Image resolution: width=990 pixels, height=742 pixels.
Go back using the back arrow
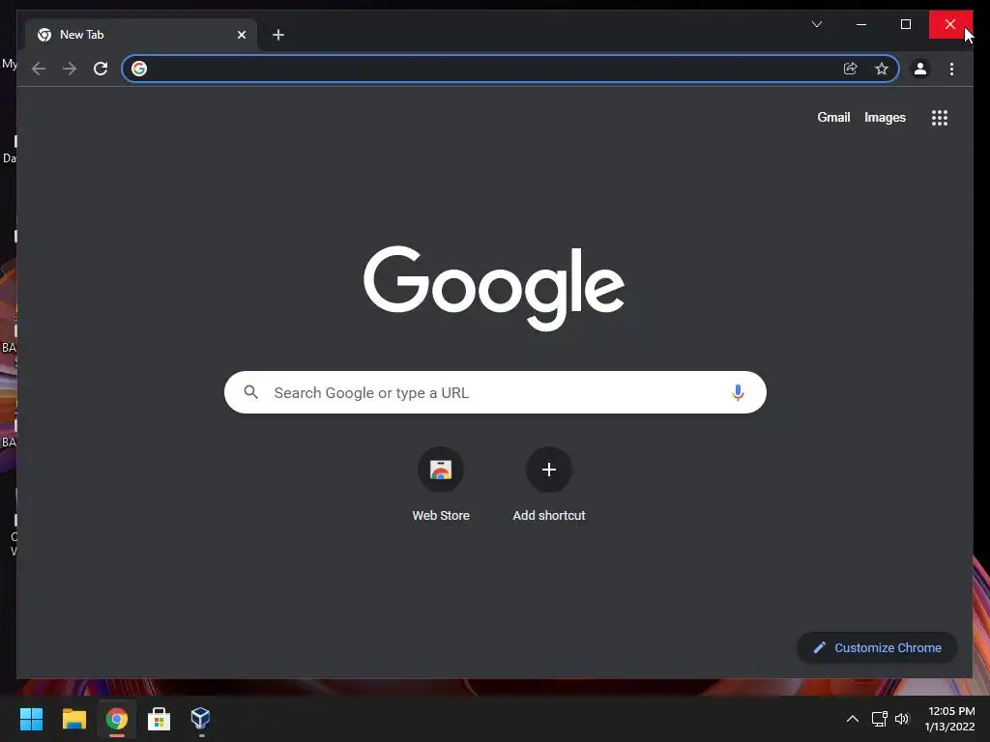tap(39, 69)
